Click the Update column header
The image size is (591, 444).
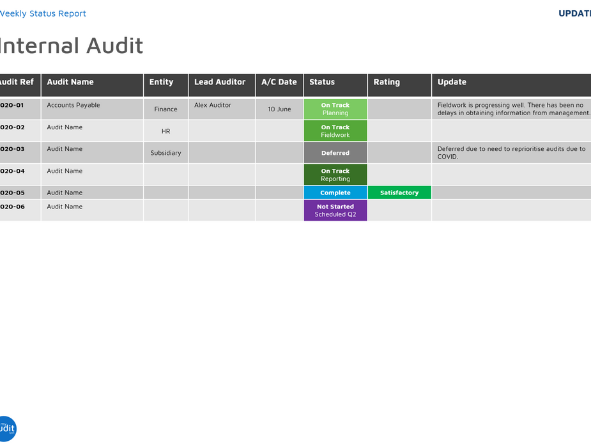tap(512, 85)
